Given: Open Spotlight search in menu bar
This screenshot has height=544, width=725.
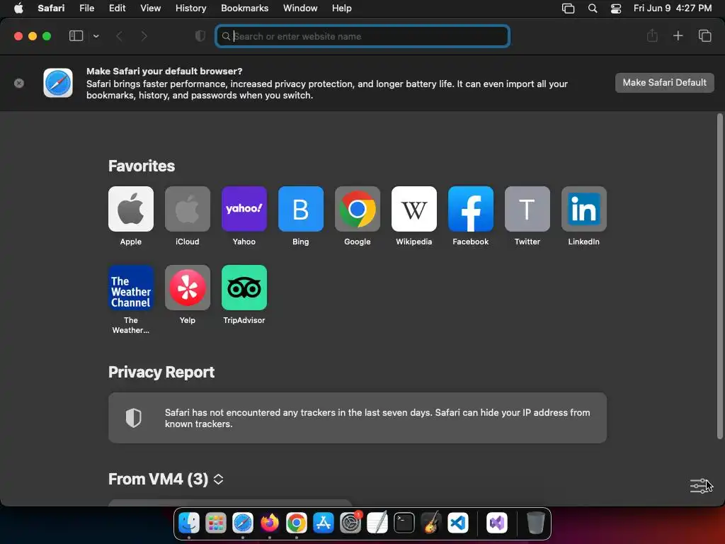Looking at the screenshot, I should tap(593, 8).
